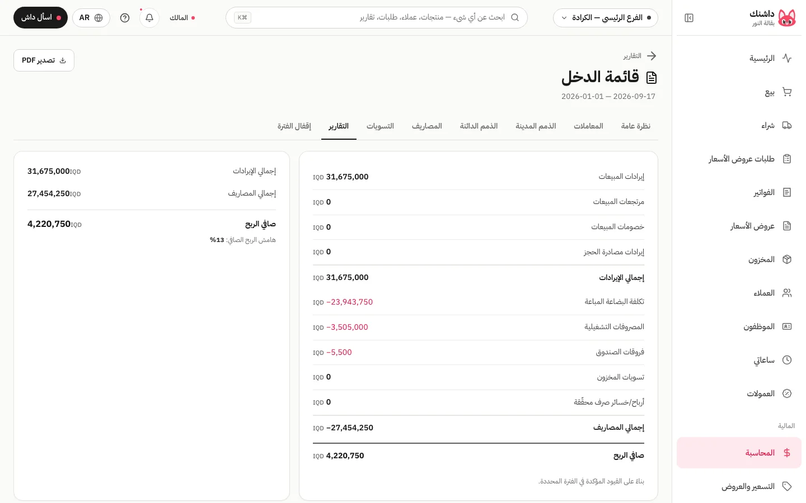Click the إيرادات مصادرة الحجز row label
The image size is (806, 503).
(x=614, y=252)
